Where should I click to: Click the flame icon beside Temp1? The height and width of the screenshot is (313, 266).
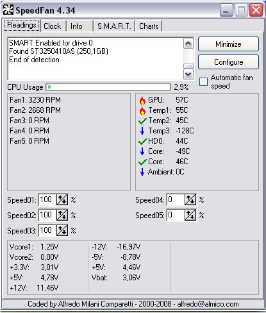click(142, 110)
